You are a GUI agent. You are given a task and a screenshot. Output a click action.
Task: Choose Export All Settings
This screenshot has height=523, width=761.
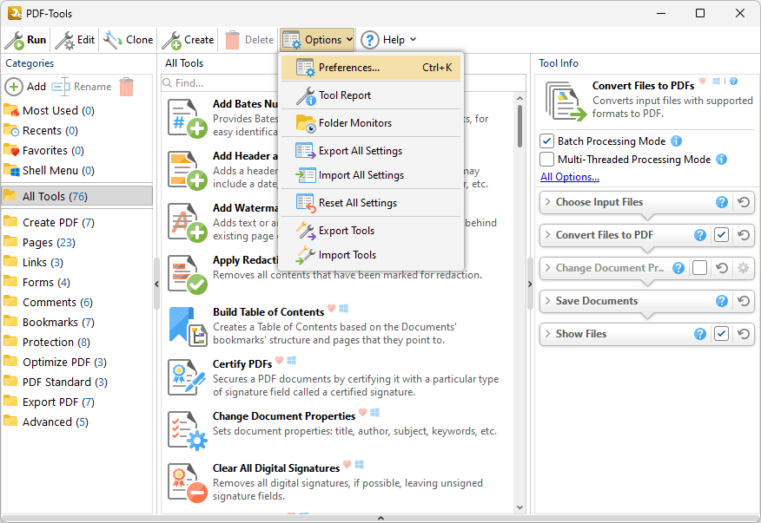tap(371, 151)
